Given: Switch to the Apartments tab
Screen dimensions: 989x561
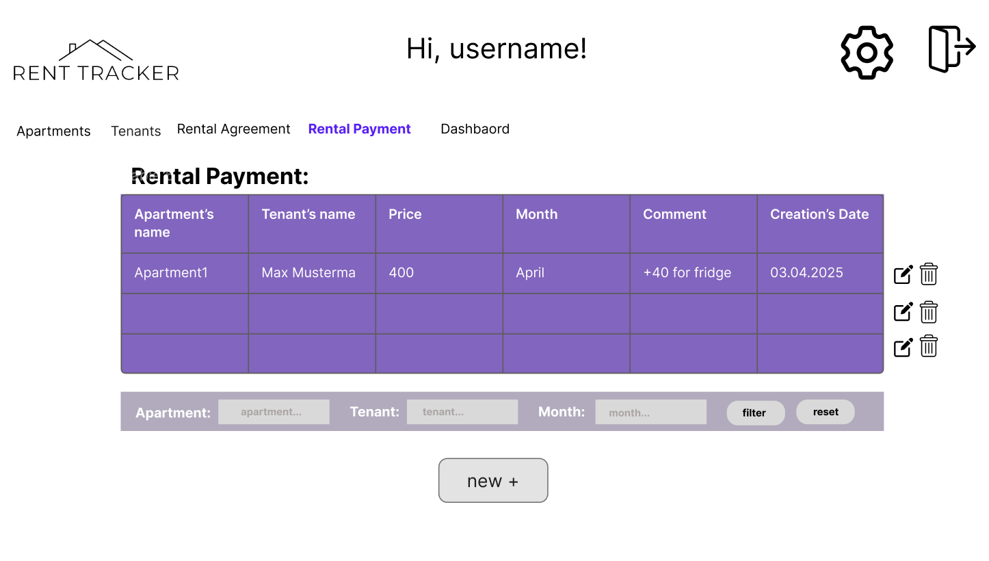Looking at the screenshot, I should point(53,131).
